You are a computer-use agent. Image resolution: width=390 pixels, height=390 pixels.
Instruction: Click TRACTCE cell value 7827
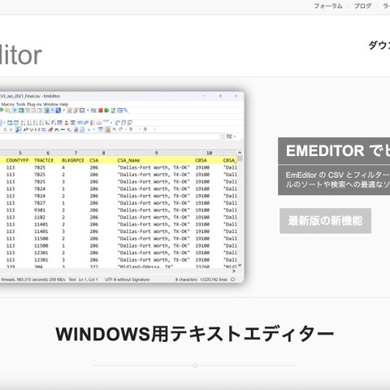40,203
